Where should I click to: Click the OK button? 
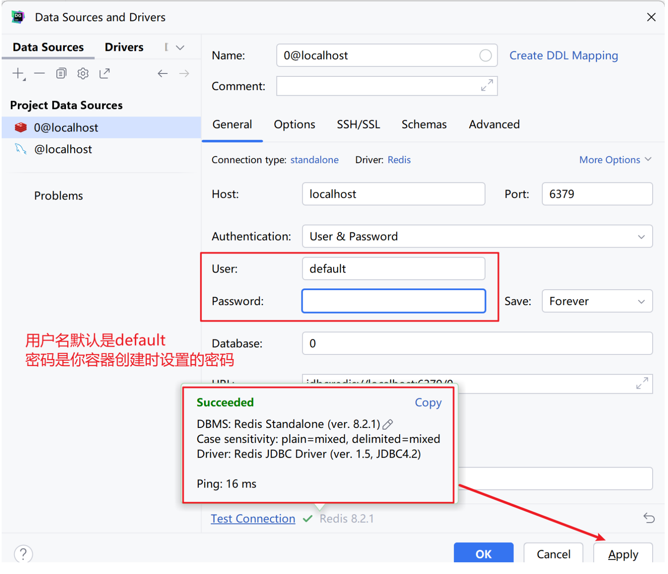pos(483,553)
